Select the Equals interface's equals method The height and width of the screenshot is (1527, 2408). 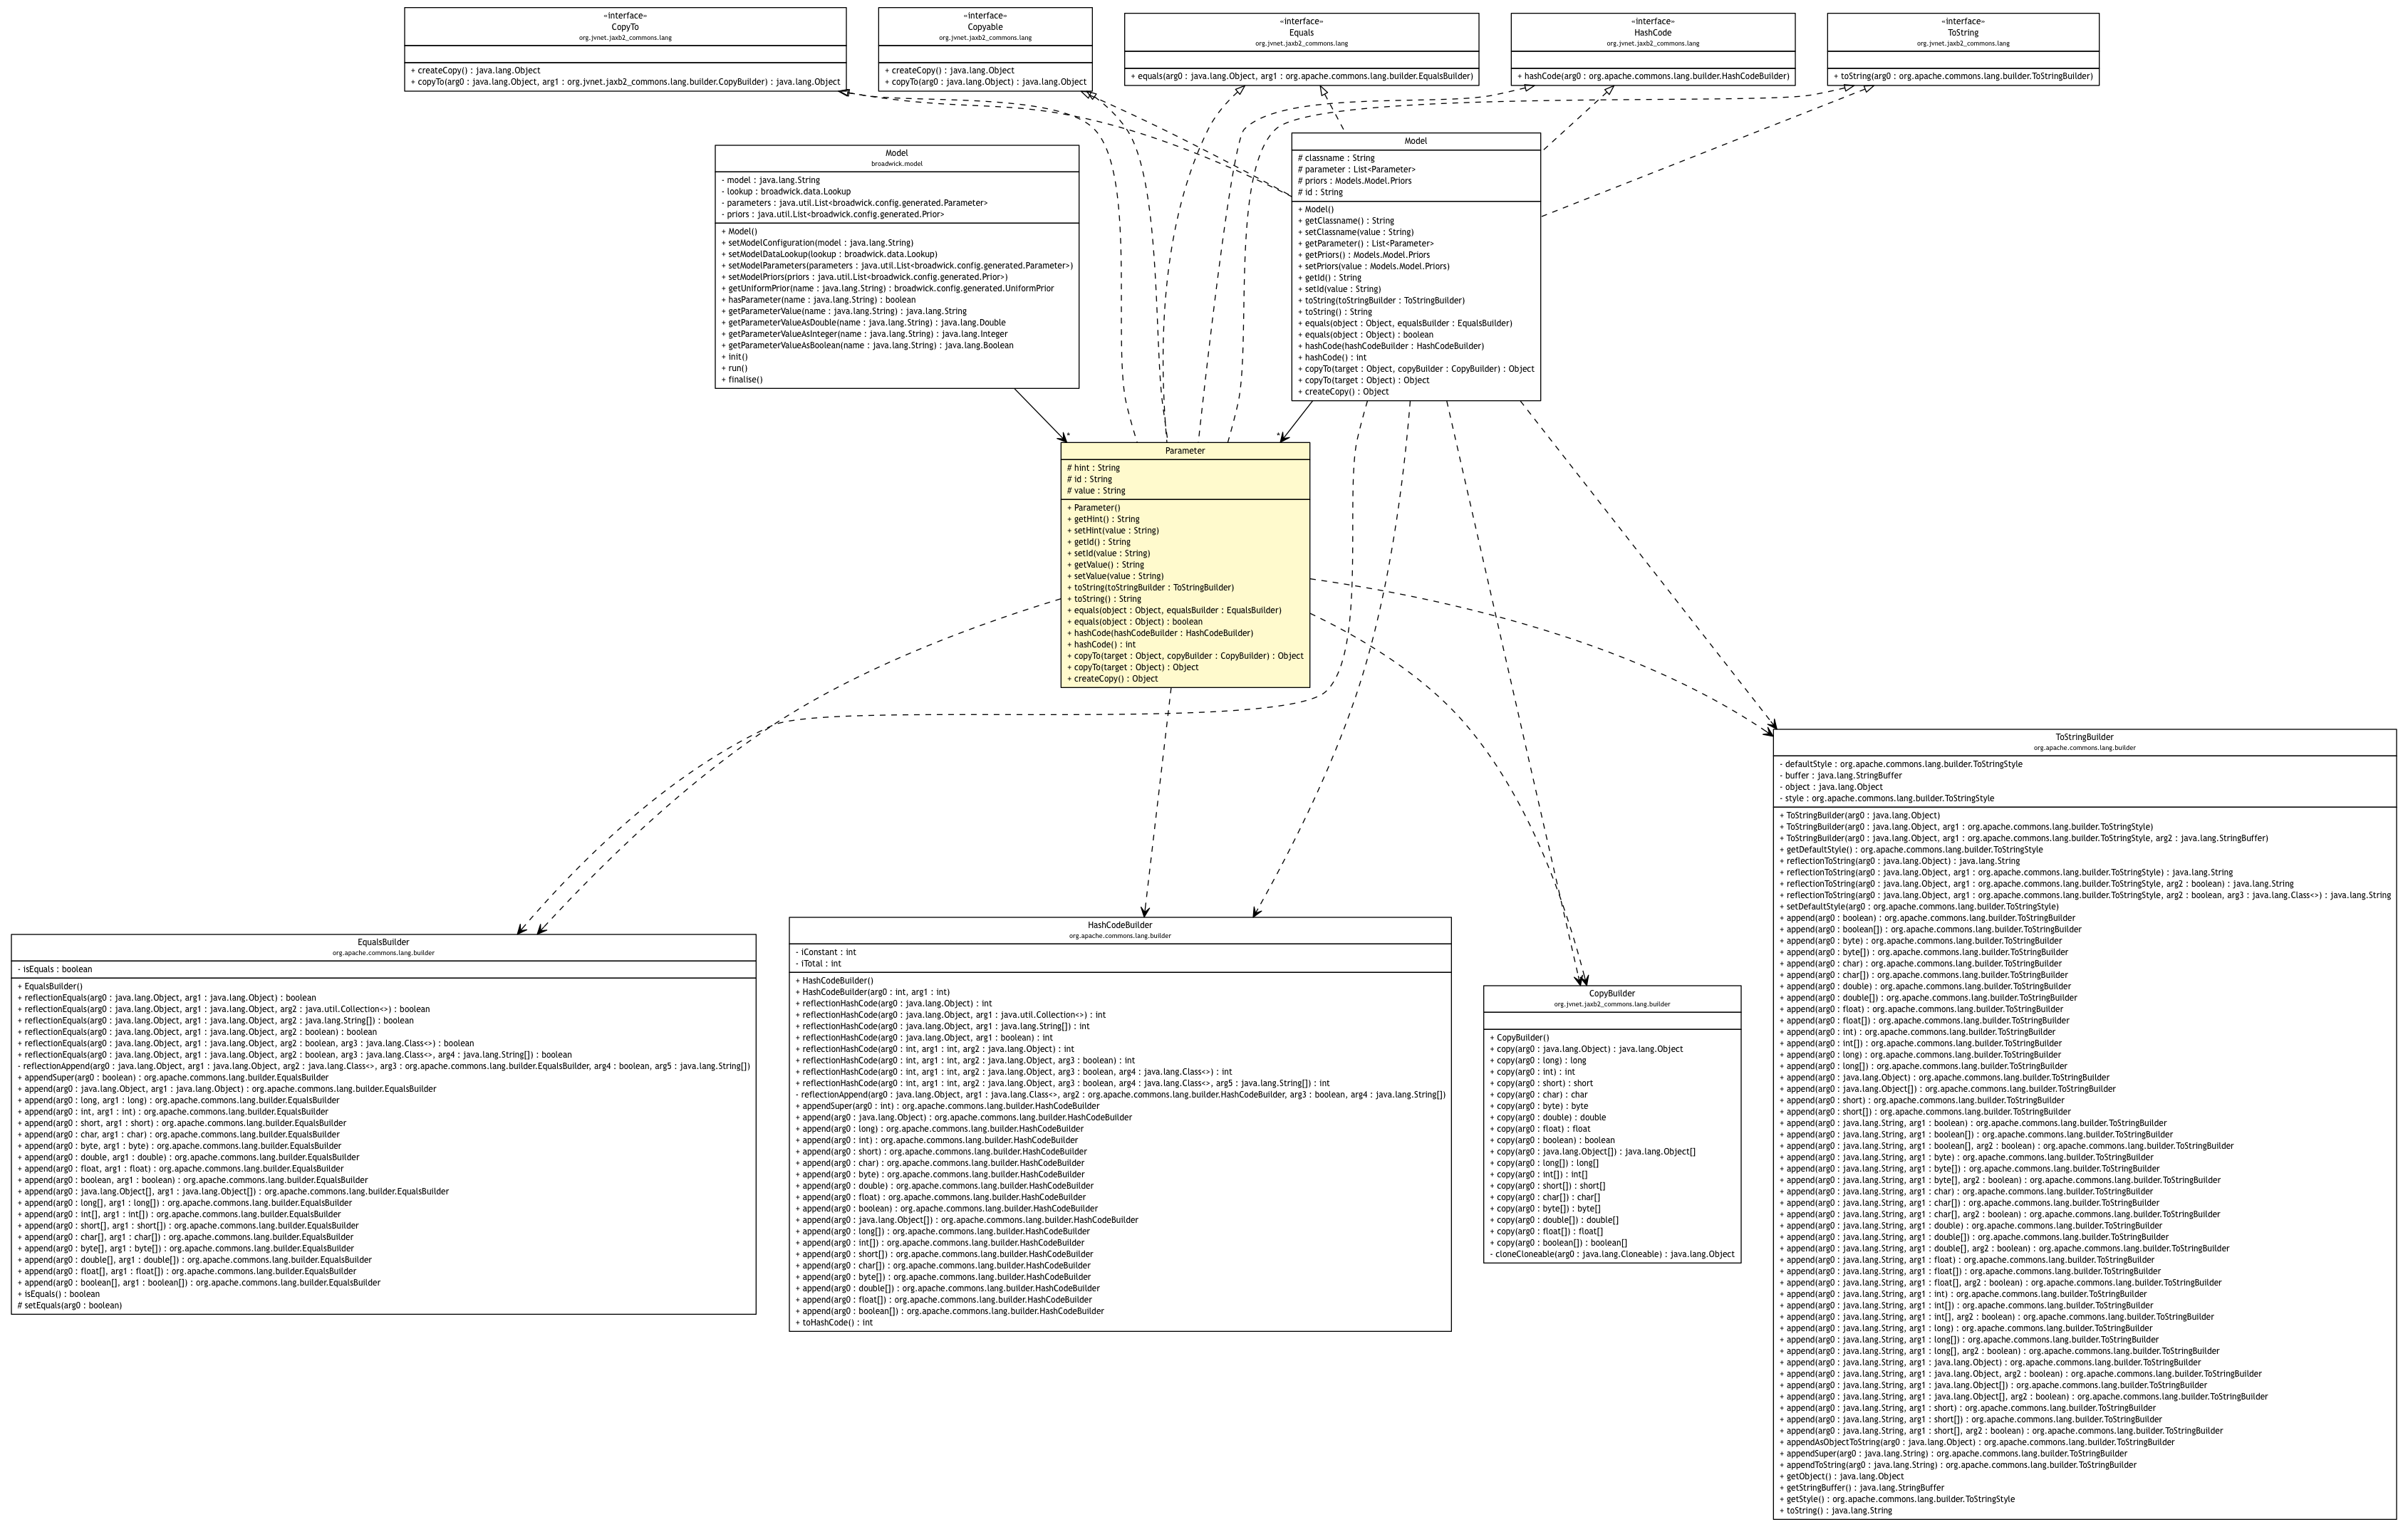click(1301, 76)
